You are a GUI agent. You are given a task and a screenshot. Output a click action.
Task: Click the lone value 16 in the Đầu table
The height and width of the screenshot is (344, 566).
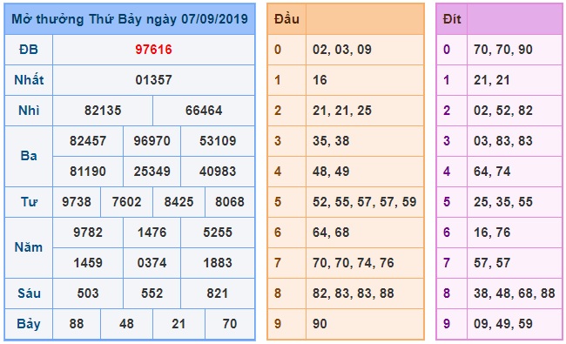point(320,80)
